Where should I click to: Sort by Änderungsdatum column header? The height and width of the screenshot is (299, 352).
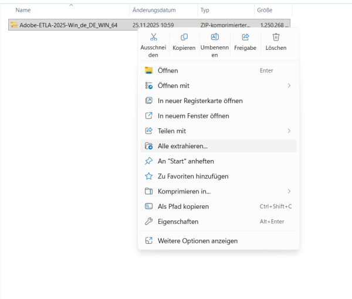pyautogui.click(x=155, y=11)
